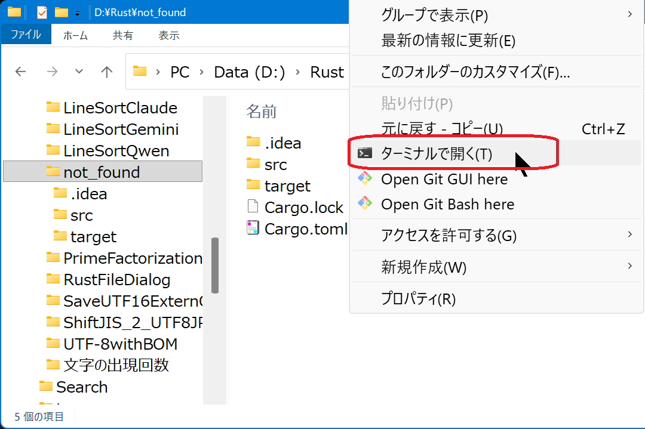Expand the グループで表示 submenu
Screen dimensions: 645x429
629,14
